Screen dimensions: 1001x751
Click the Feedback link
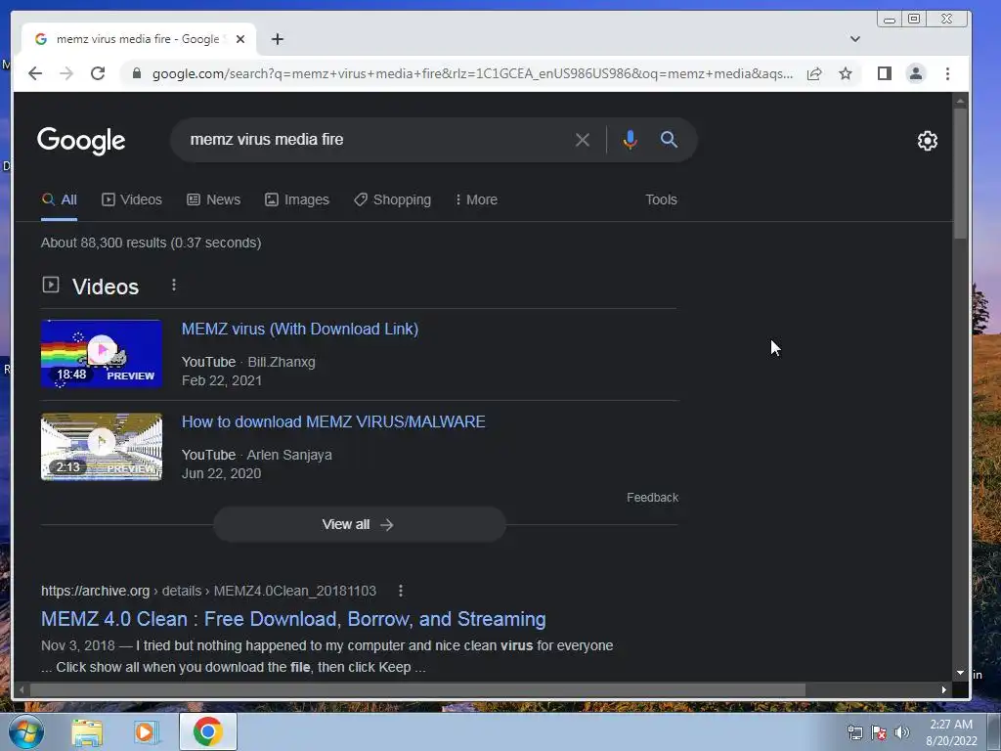(x=652, y=498)
